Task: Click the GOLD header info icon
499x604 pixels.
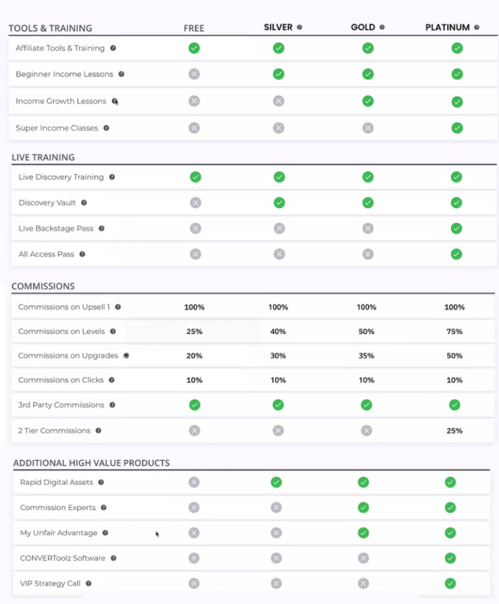Action: tap(381, 27)
